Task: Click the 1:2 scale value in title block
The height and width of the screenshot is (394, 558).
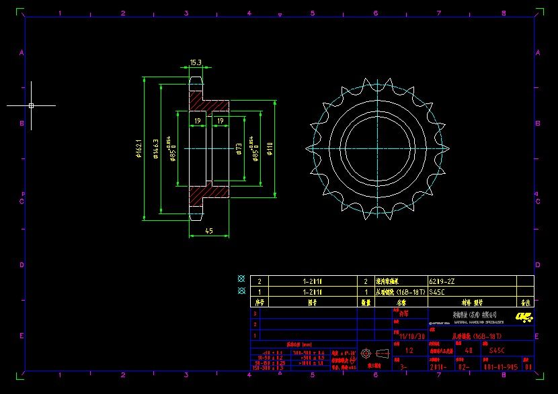Action: (x=409, y=350)
